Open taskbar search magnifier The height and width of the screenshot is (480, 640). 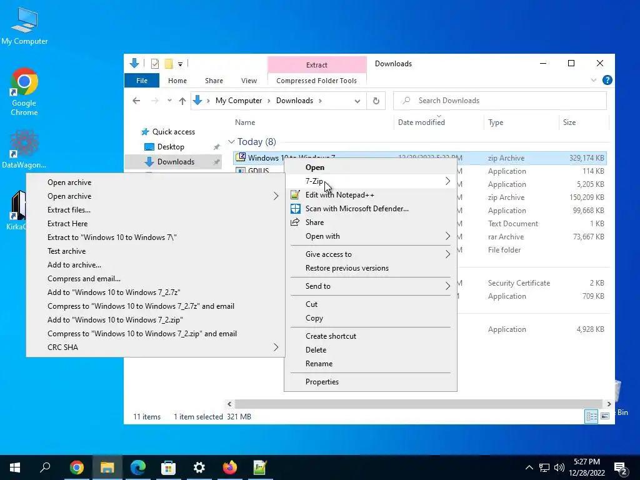click(x=45, y=467)
